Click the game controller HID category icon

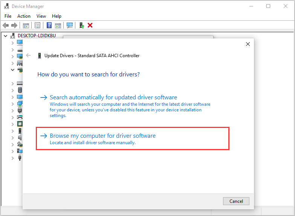(20, 63)
